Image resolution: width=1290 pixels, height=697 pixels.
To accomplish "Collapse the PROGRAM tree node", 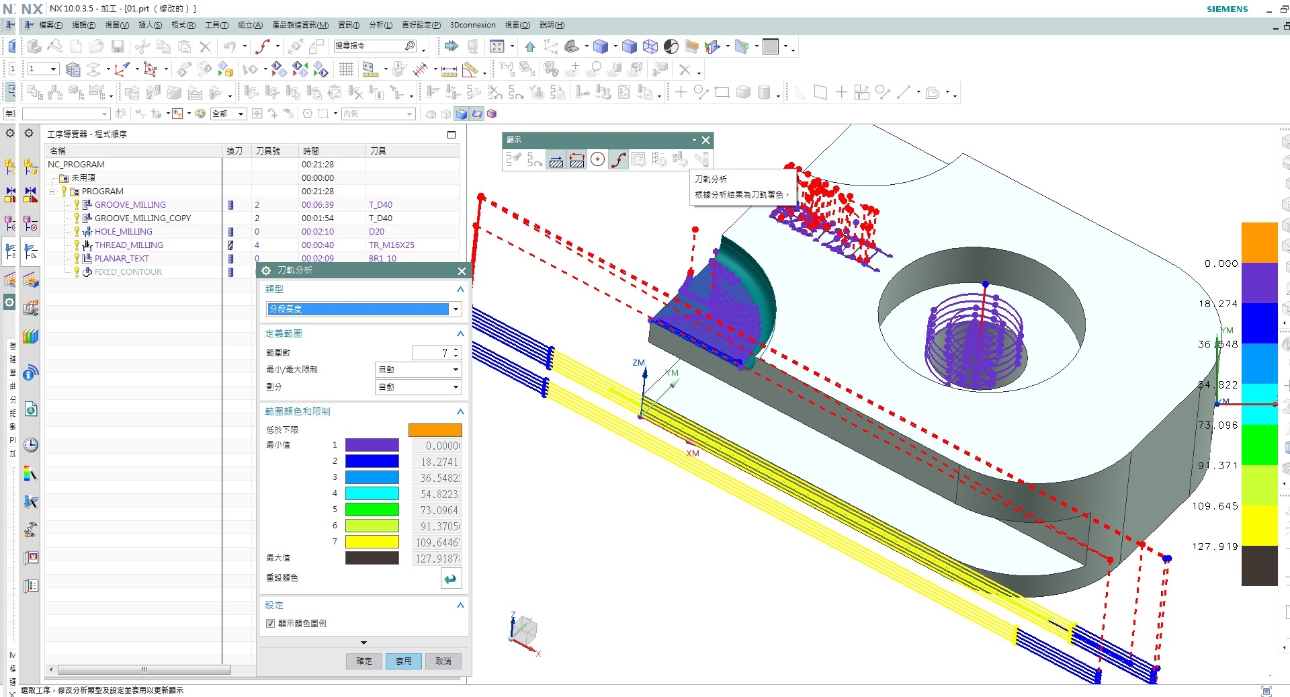I will [53, 192].
